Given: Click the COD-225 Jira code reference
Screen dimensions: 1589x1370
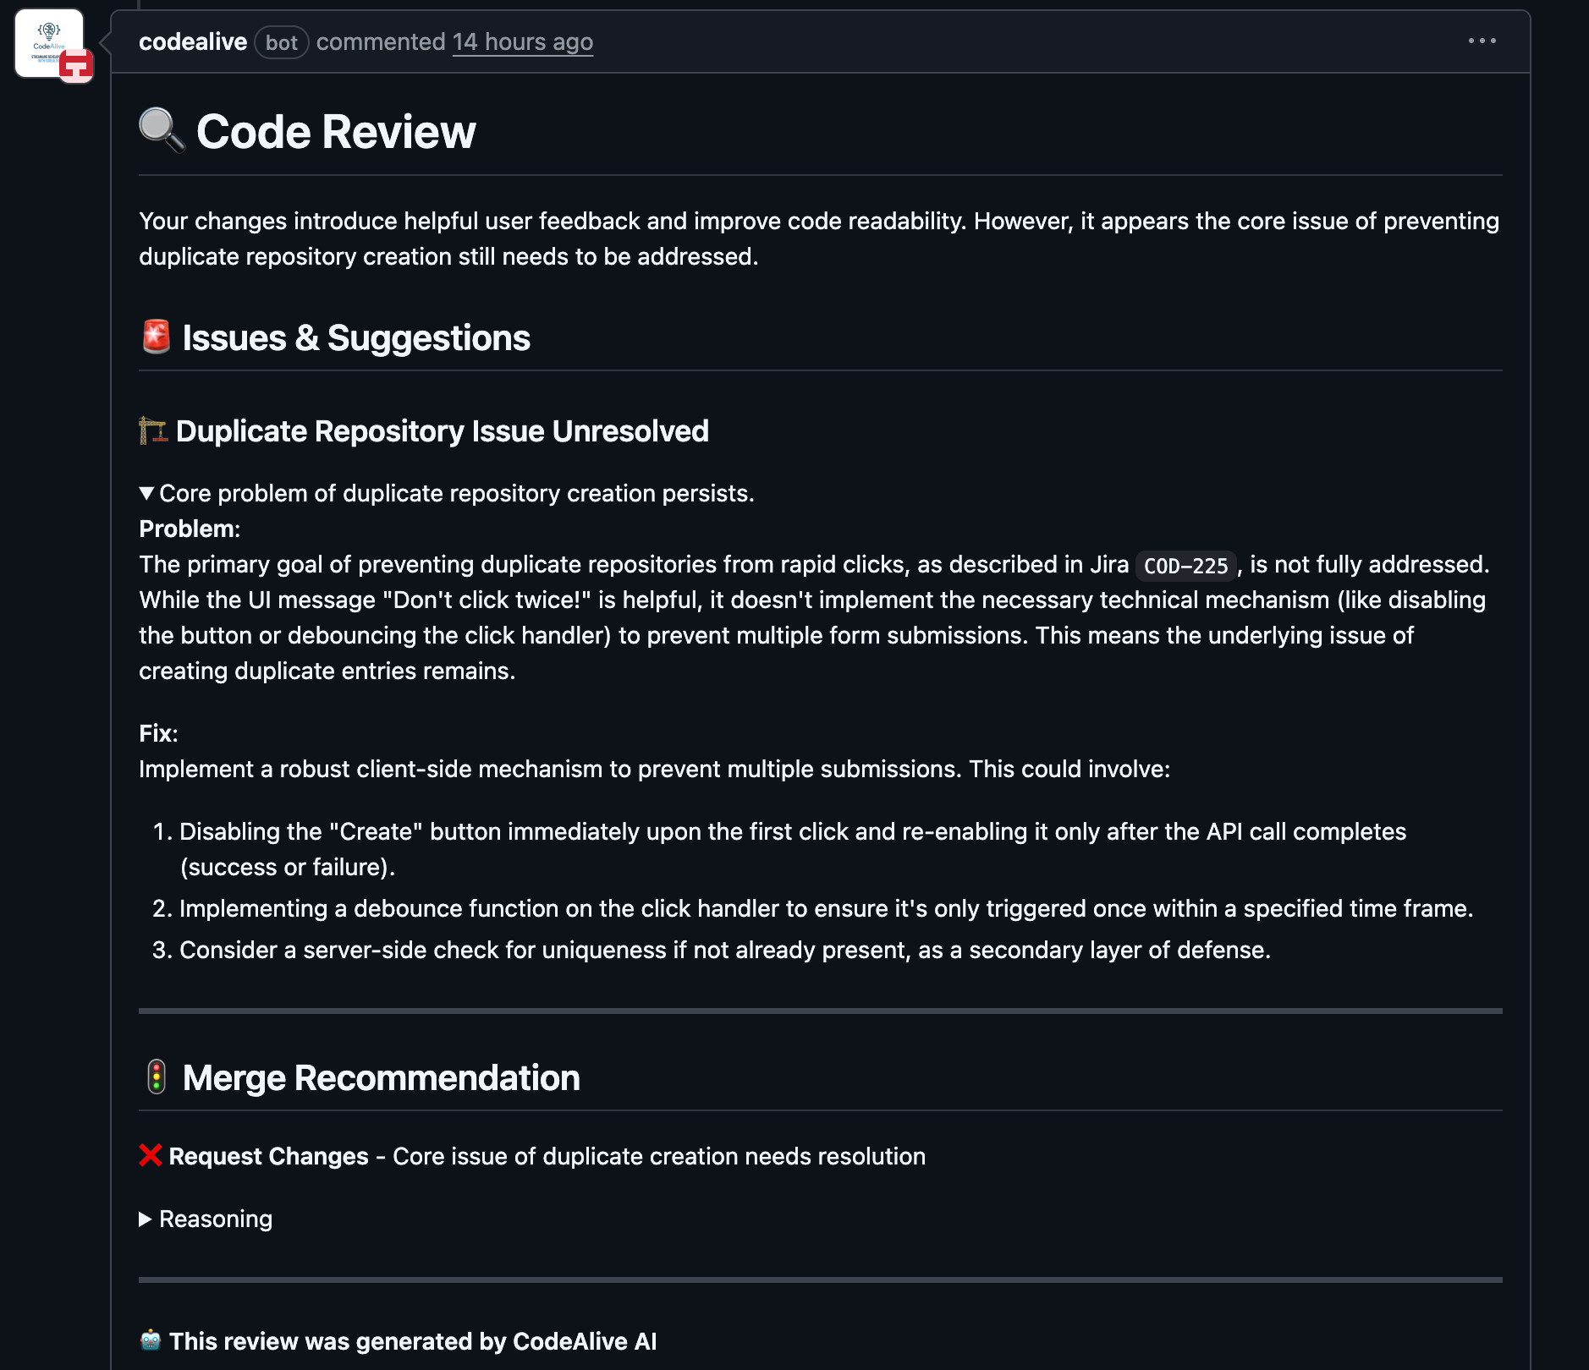Looking at the screenshot, I should 1185,566.
